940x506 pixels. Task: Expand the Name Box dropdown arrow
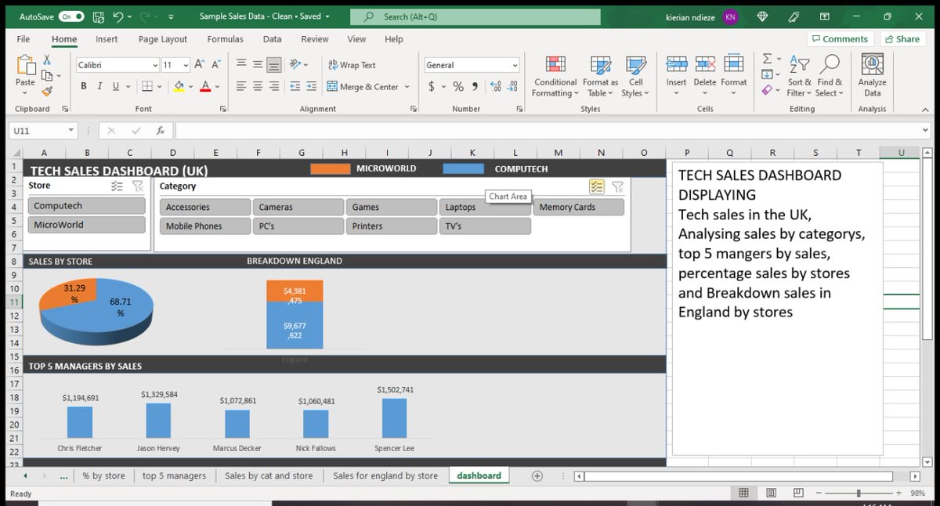click(x=71, y=131)
